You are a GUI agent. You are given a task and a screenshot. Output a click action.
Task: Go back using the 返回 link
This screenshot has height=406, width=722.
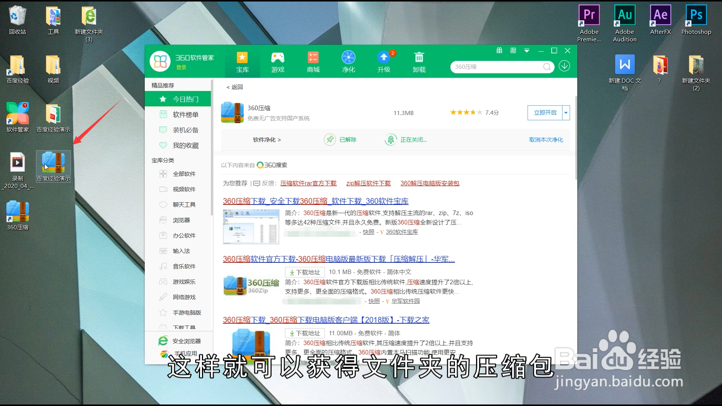(235, 87)
